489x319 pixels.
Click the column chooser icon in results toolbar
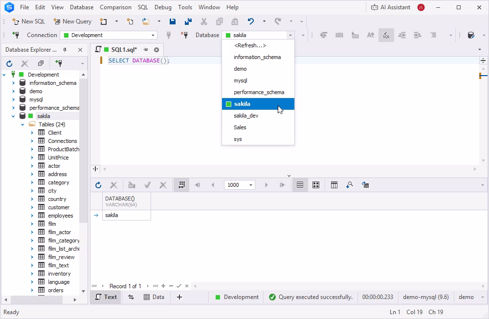[334, 185]
